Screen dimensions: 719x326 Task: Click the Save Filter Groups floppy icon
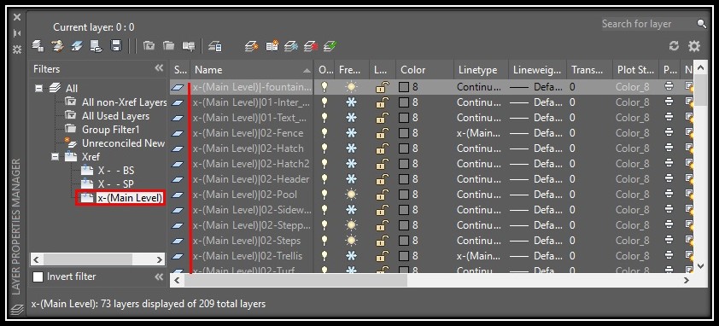tap(116, 45)
